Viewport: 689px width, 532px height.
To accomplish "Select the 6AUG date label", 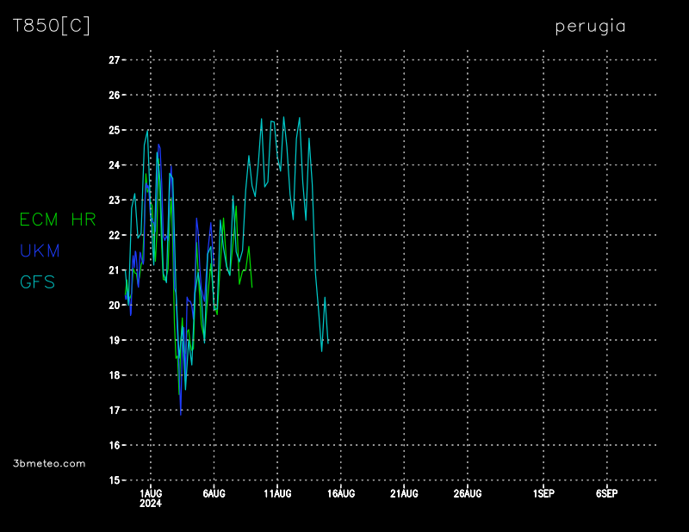I will coord(214,493).
